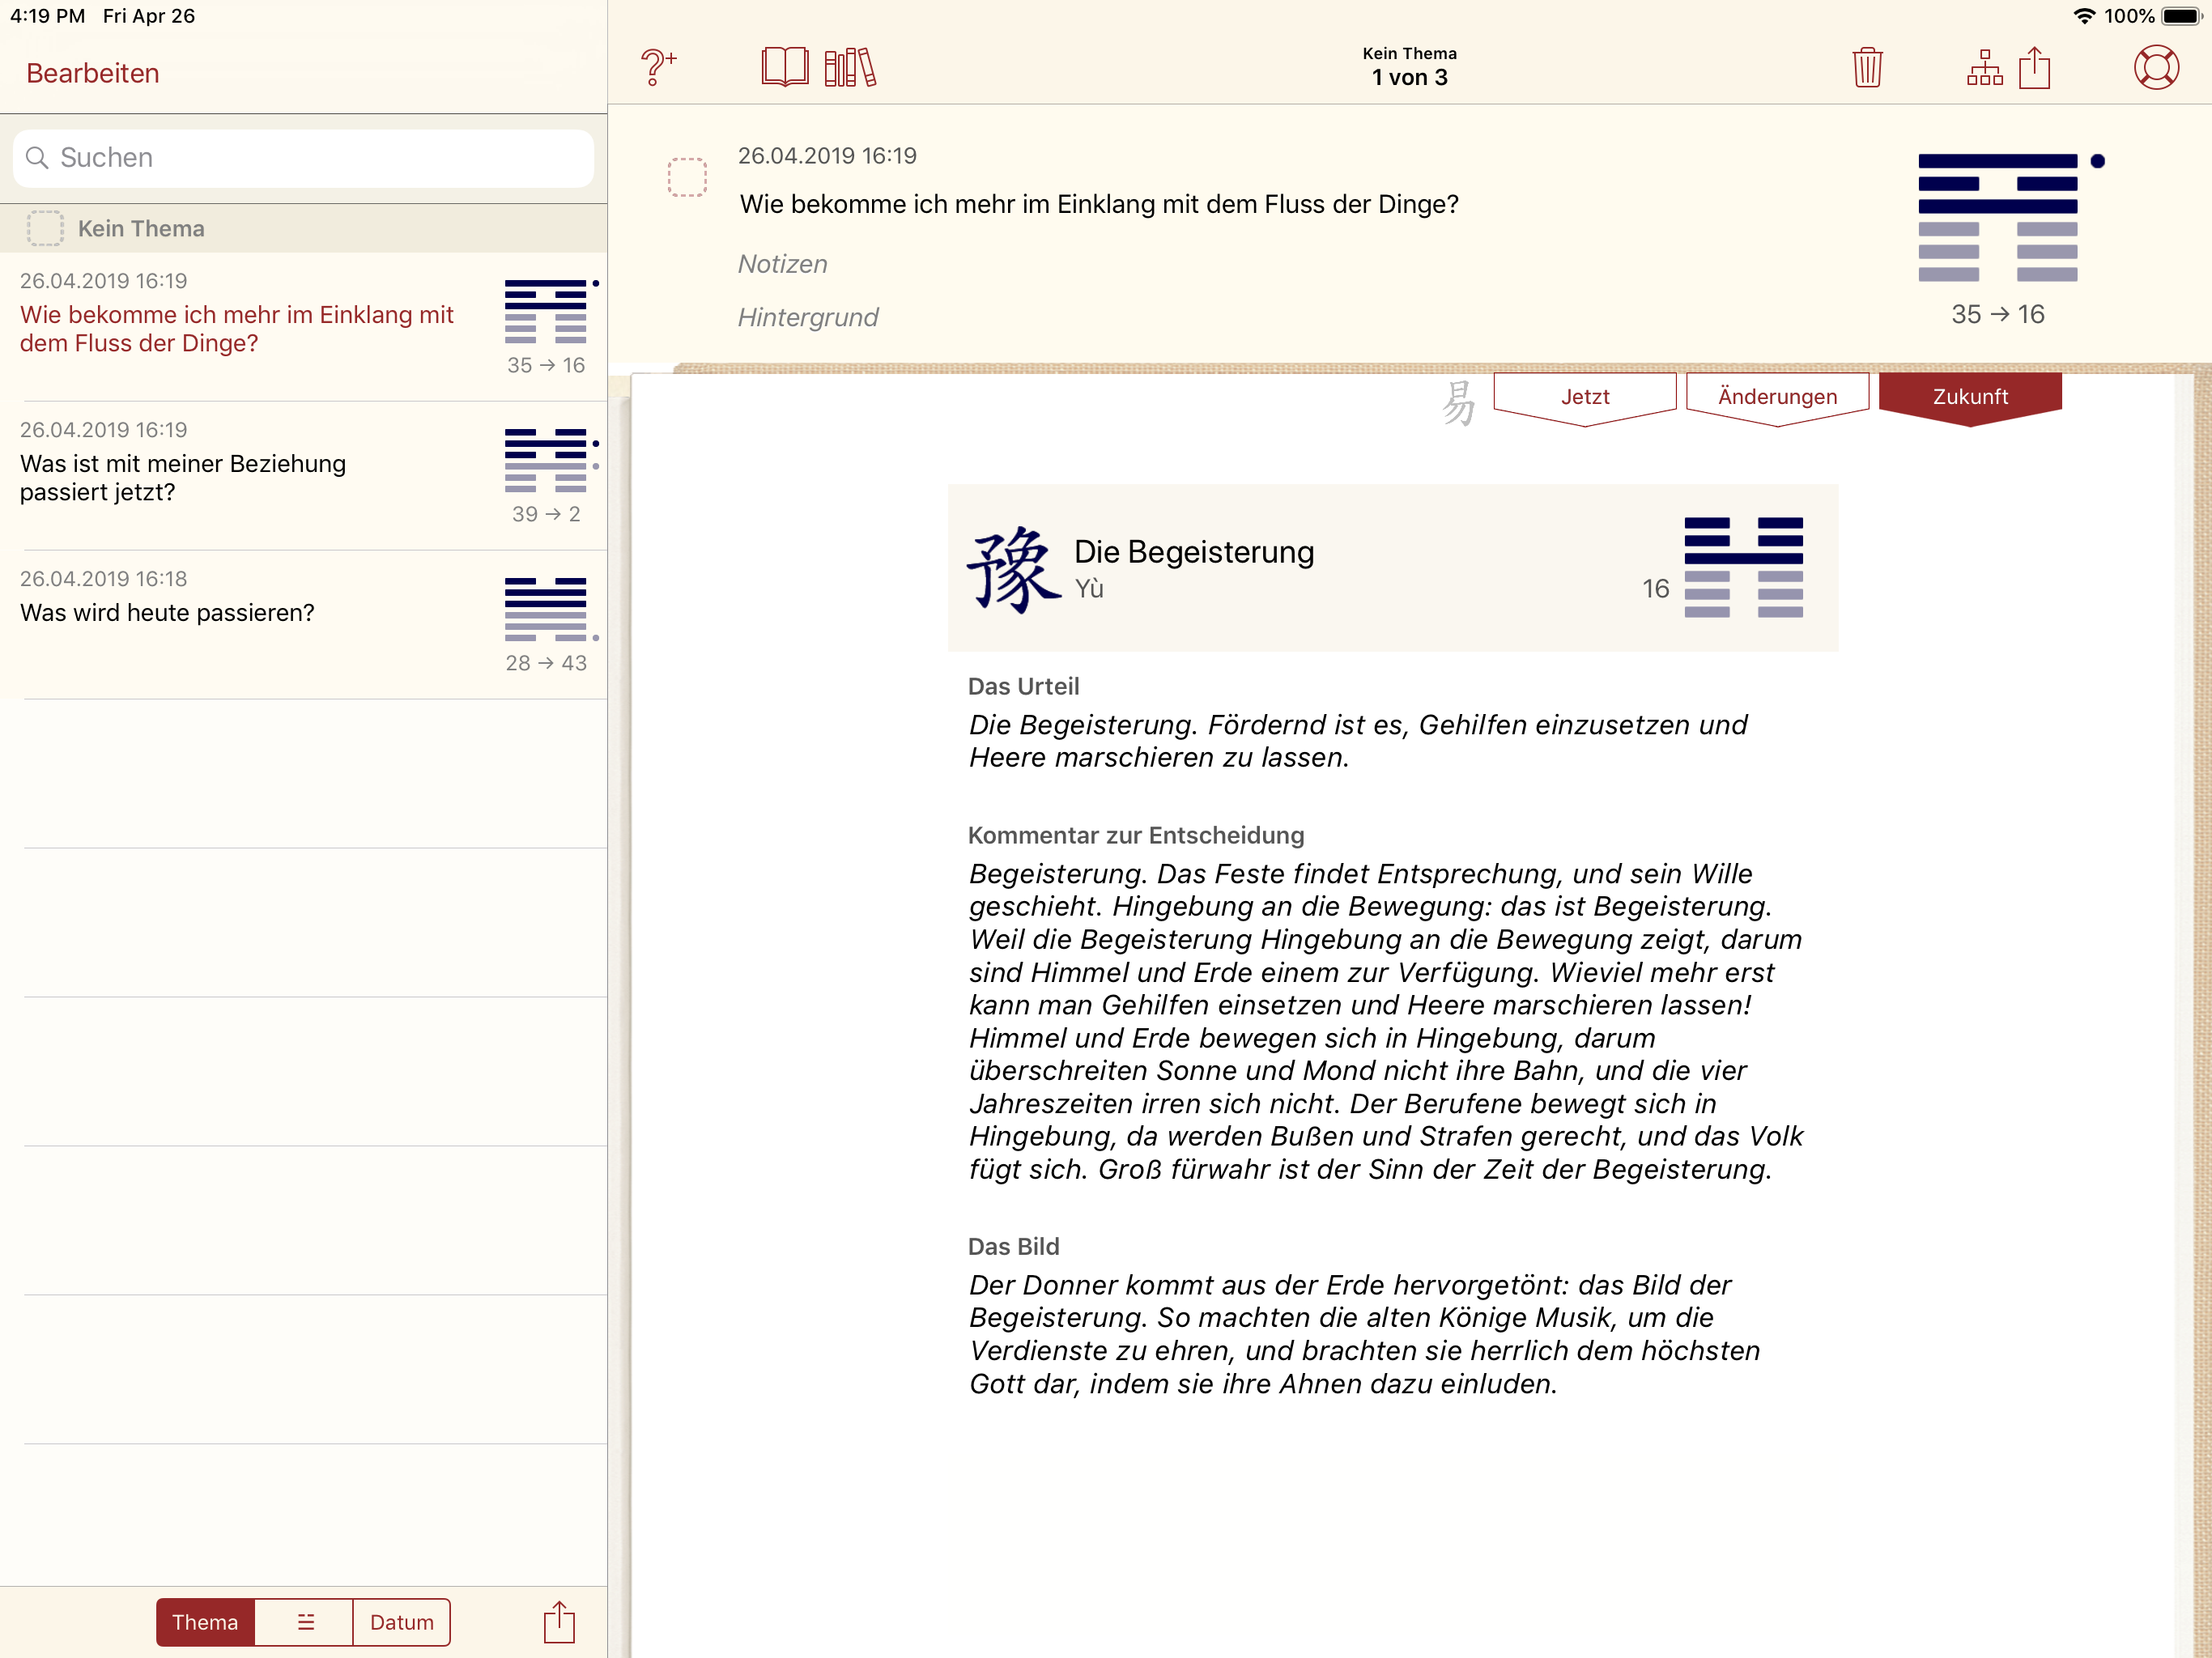
Task: Click the new question icon
Action: click(x=657, y=68)
